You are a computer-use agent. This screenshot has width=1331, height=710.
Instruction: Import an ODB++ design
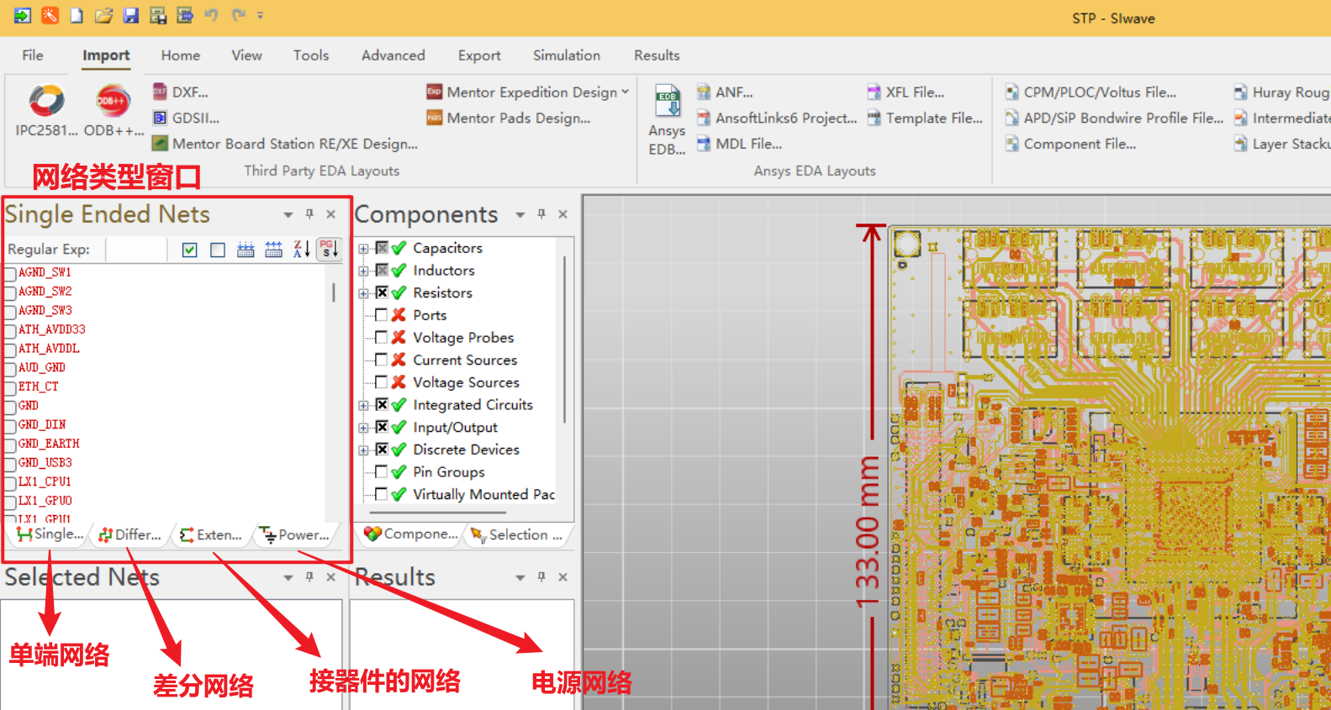tap(114, 110)
